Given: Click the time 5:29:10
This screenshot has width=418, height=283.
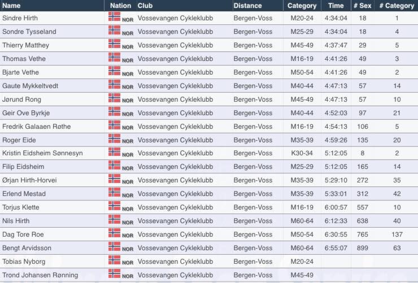Looking at the screenshot, I should pos(336,180).
